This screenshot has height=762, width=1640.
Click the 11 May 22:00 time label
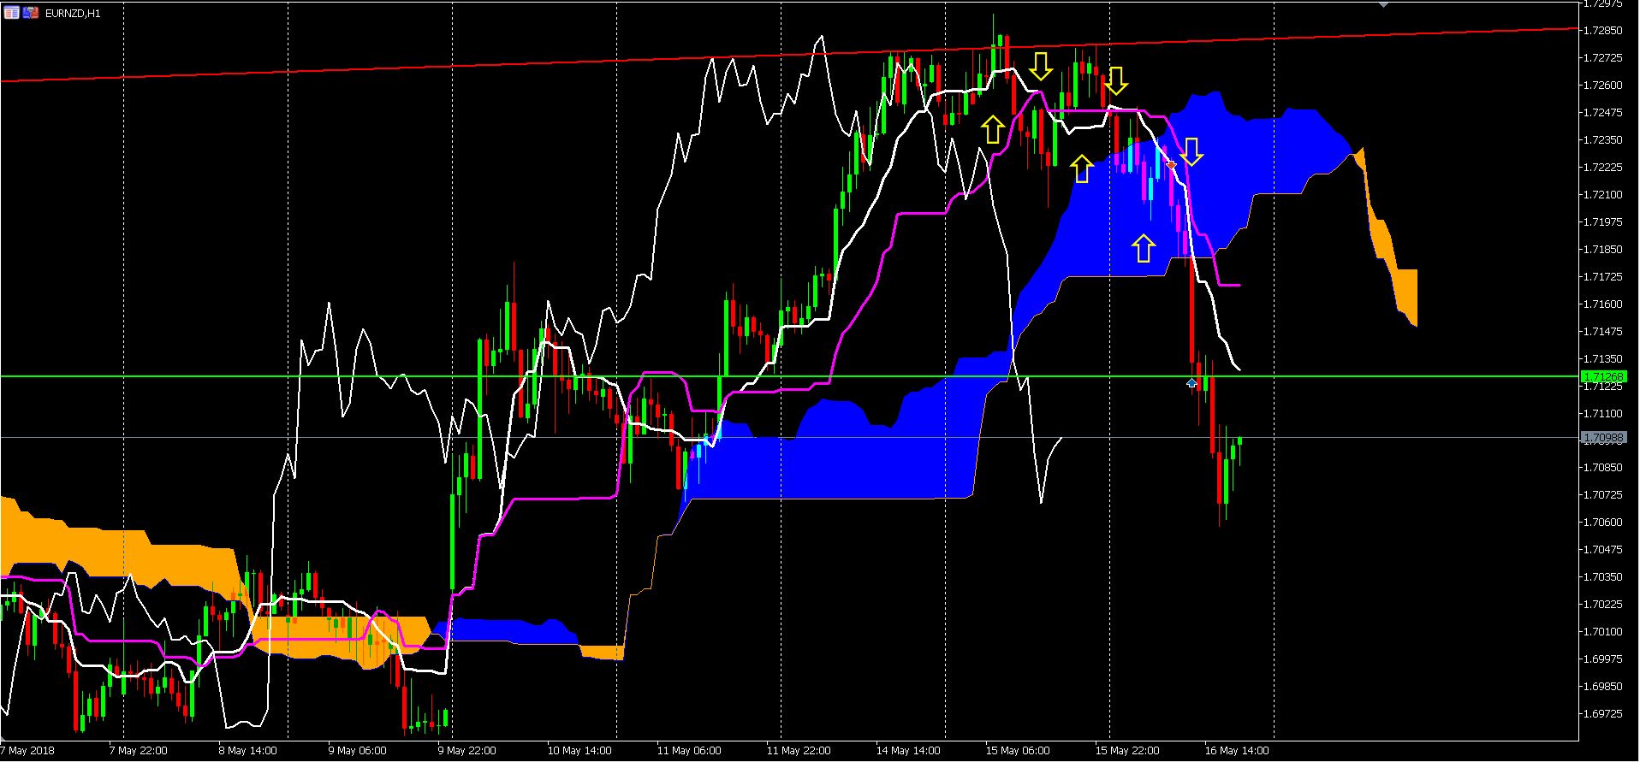coord(798,751)
